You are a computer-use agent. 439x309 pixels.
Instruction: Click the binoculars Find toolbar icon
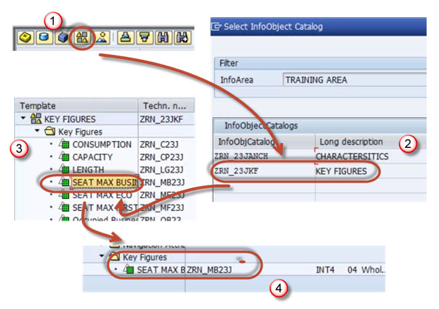tap(163, 37)
